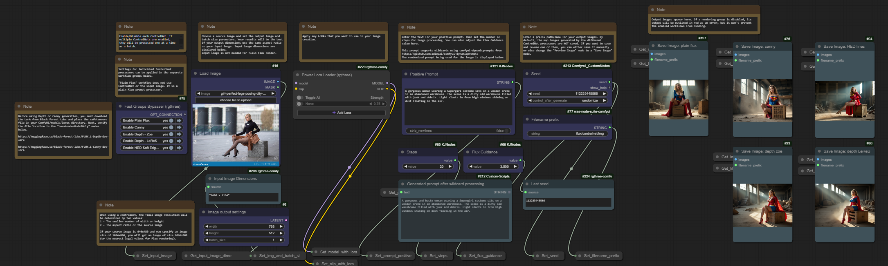Increase width value with right arrow
This screenshot has width=888, height=266.
coord(281,226)
